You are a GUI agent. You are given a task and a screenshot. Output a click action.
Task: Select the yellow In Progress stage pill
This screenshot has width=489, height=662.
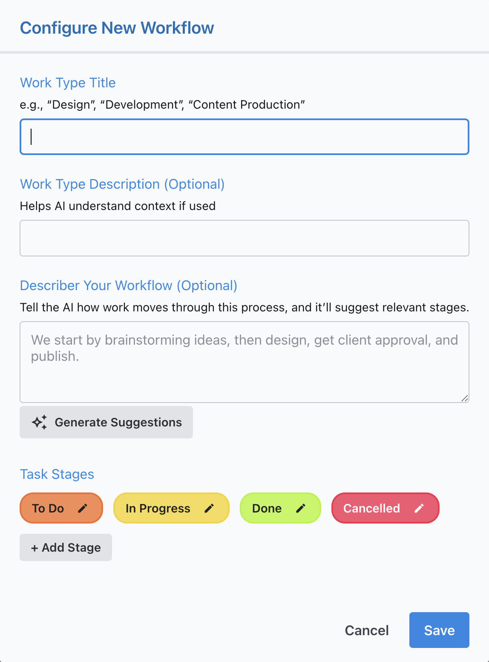[x=158, y=508]
